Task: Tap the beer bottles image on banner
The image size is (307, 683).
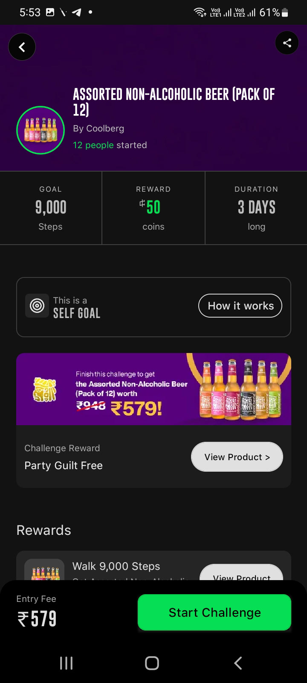Action: click(x=238, y=389)
